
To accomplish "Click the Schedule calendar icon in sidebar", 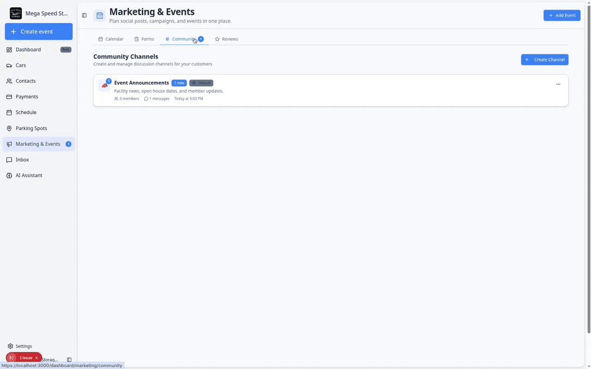I will tap(9, 112).
